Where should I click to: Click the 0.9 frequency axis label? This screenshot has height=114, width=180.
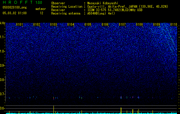[x=2, y=66]
